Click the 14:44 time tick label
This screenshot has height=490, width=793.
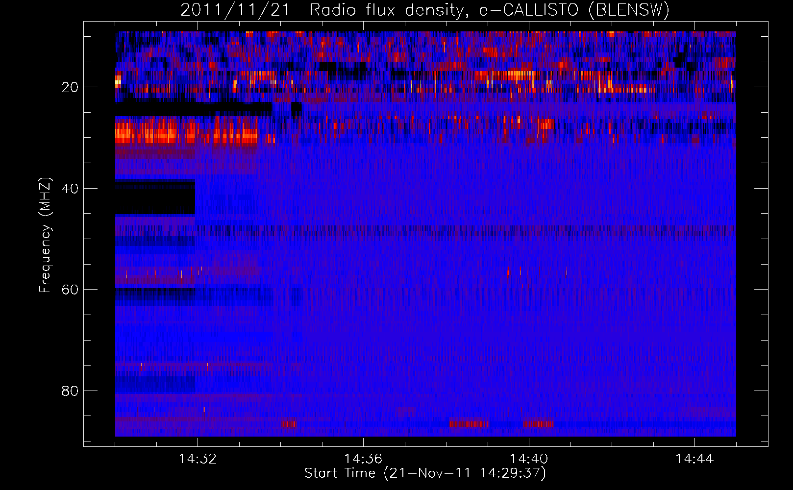coord(694,459)
